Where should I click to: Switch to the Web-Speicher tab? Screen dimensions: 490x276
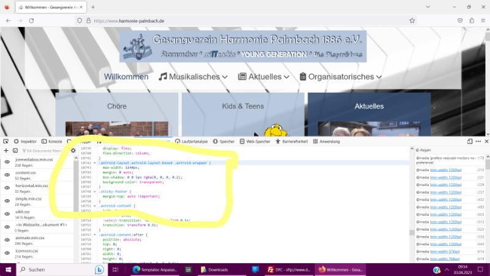point(255,142)
